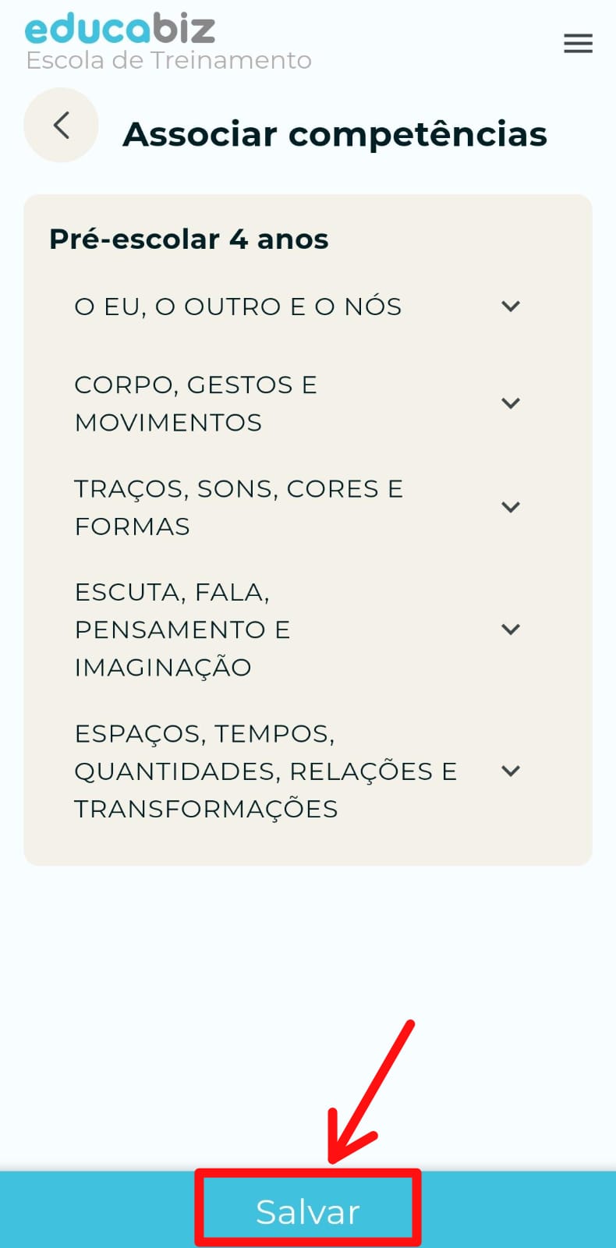Click the educabiz logo
The width and height of the screenshot is (616, 1248).
pyautogui.click(x=120, y=29)
